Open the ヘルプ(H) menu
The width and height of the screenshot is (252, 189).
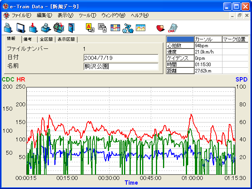pos(140,15)
